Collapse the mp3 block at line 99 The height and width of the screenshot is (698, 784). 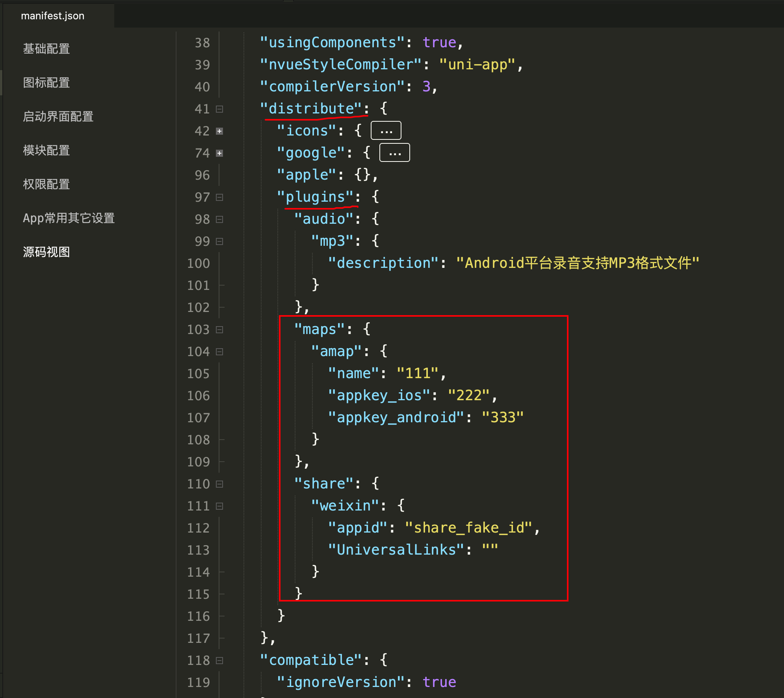click(219, 241)
